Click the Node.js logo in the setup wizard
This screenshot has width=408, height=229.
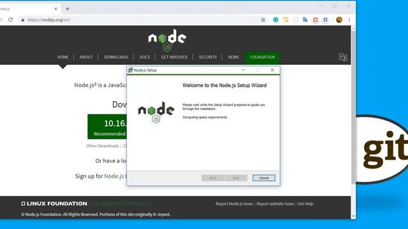[x=156, y=113]
